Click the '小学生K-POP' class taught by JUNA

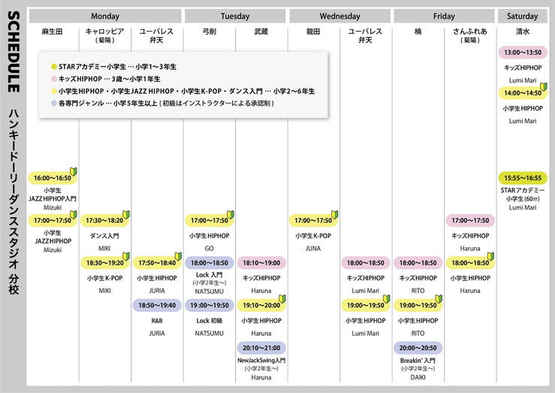pos(313,236)
